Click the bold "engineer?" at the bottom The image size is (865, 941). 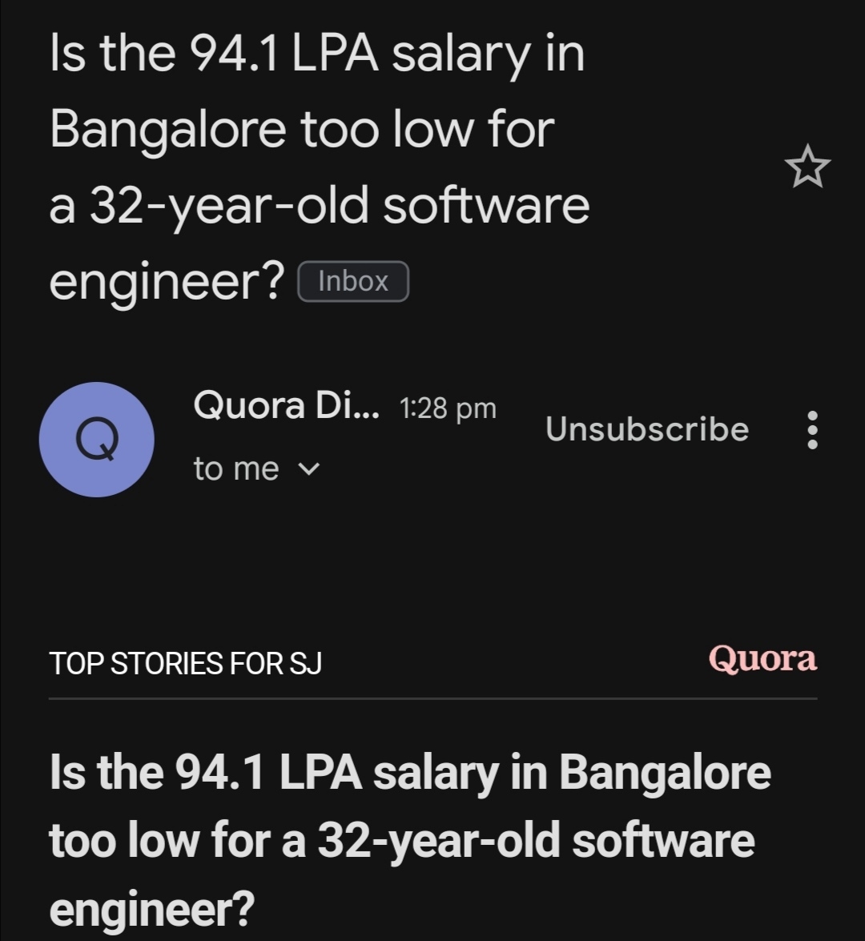point(151,908)
